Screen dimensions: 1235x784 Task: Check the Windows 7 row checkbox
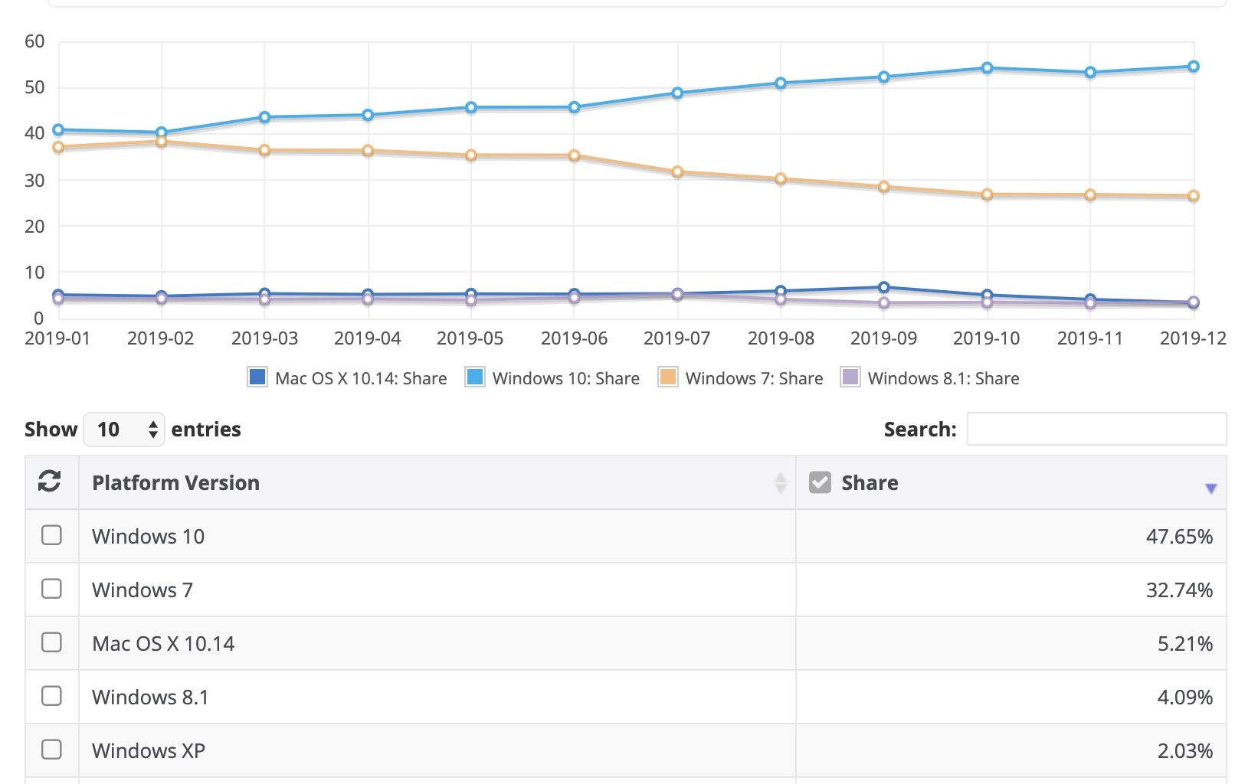[51, 589]
